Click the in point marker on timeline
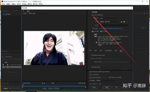150x92 pixels. [22, 87]
